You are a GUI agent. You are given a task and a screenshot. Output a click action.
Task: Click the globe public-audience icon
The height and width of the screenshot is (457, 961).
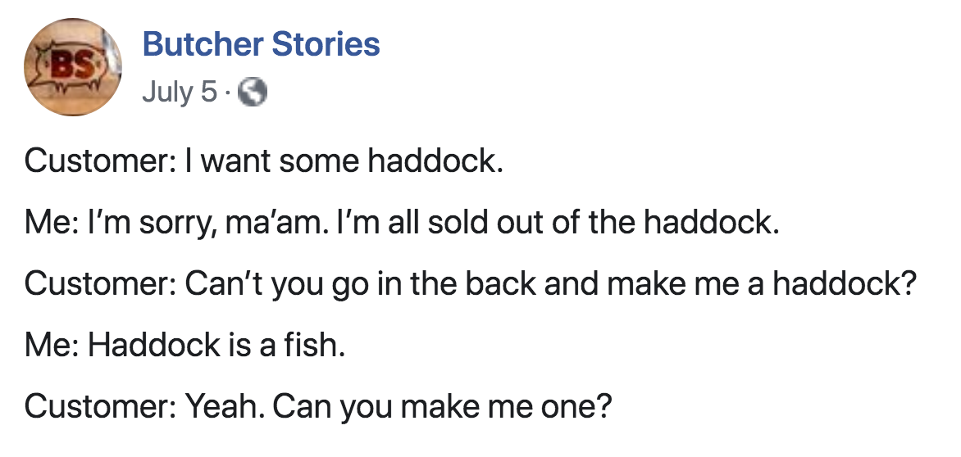click(253, 93)
